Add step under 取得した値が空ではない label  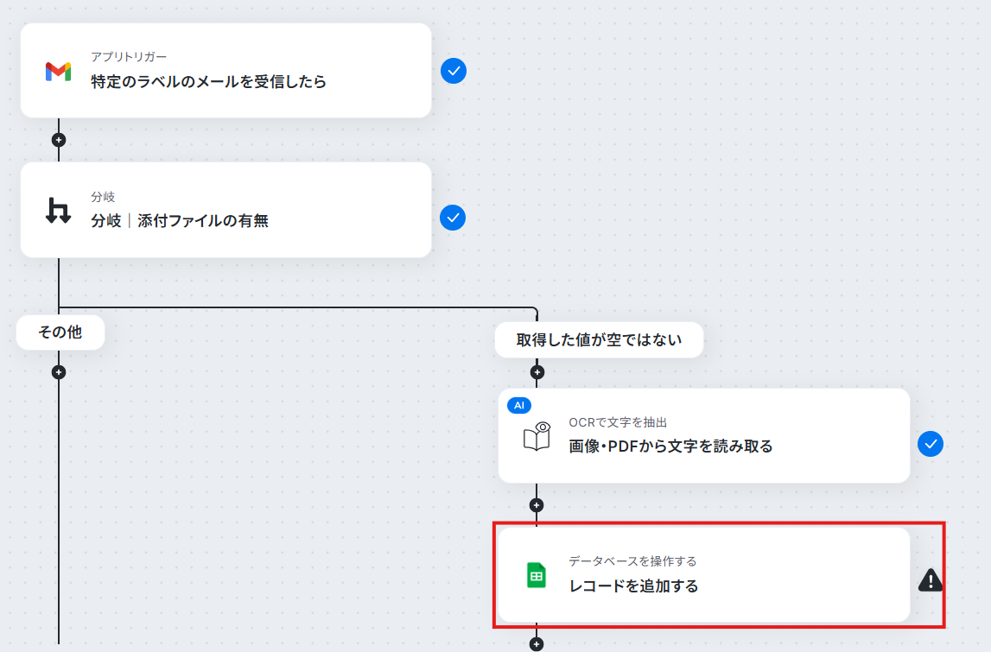click(537, 372)
